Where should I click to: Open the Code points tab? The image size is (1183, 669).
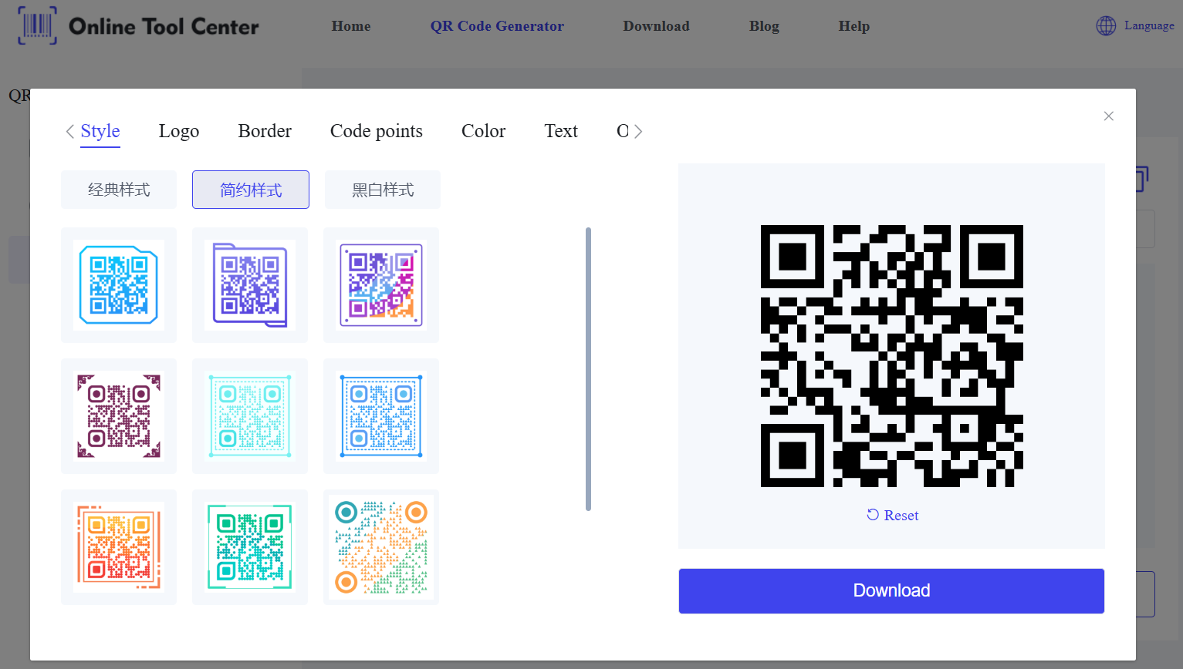pos(377,131)
